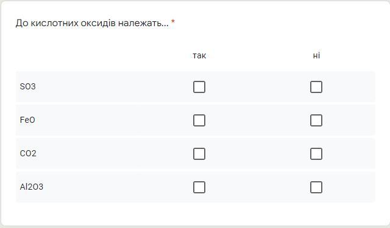Click empty area in FeO row between checkboxes
This screenshot has width=390, height=228.
click(258, 120)
